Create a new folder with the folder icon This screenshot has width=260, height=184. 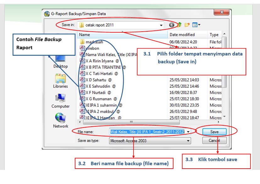tap(187, 24)
